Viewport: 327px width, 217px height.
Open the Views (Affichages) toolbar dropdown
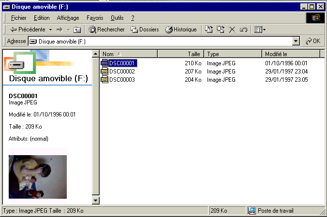point(260,29)
